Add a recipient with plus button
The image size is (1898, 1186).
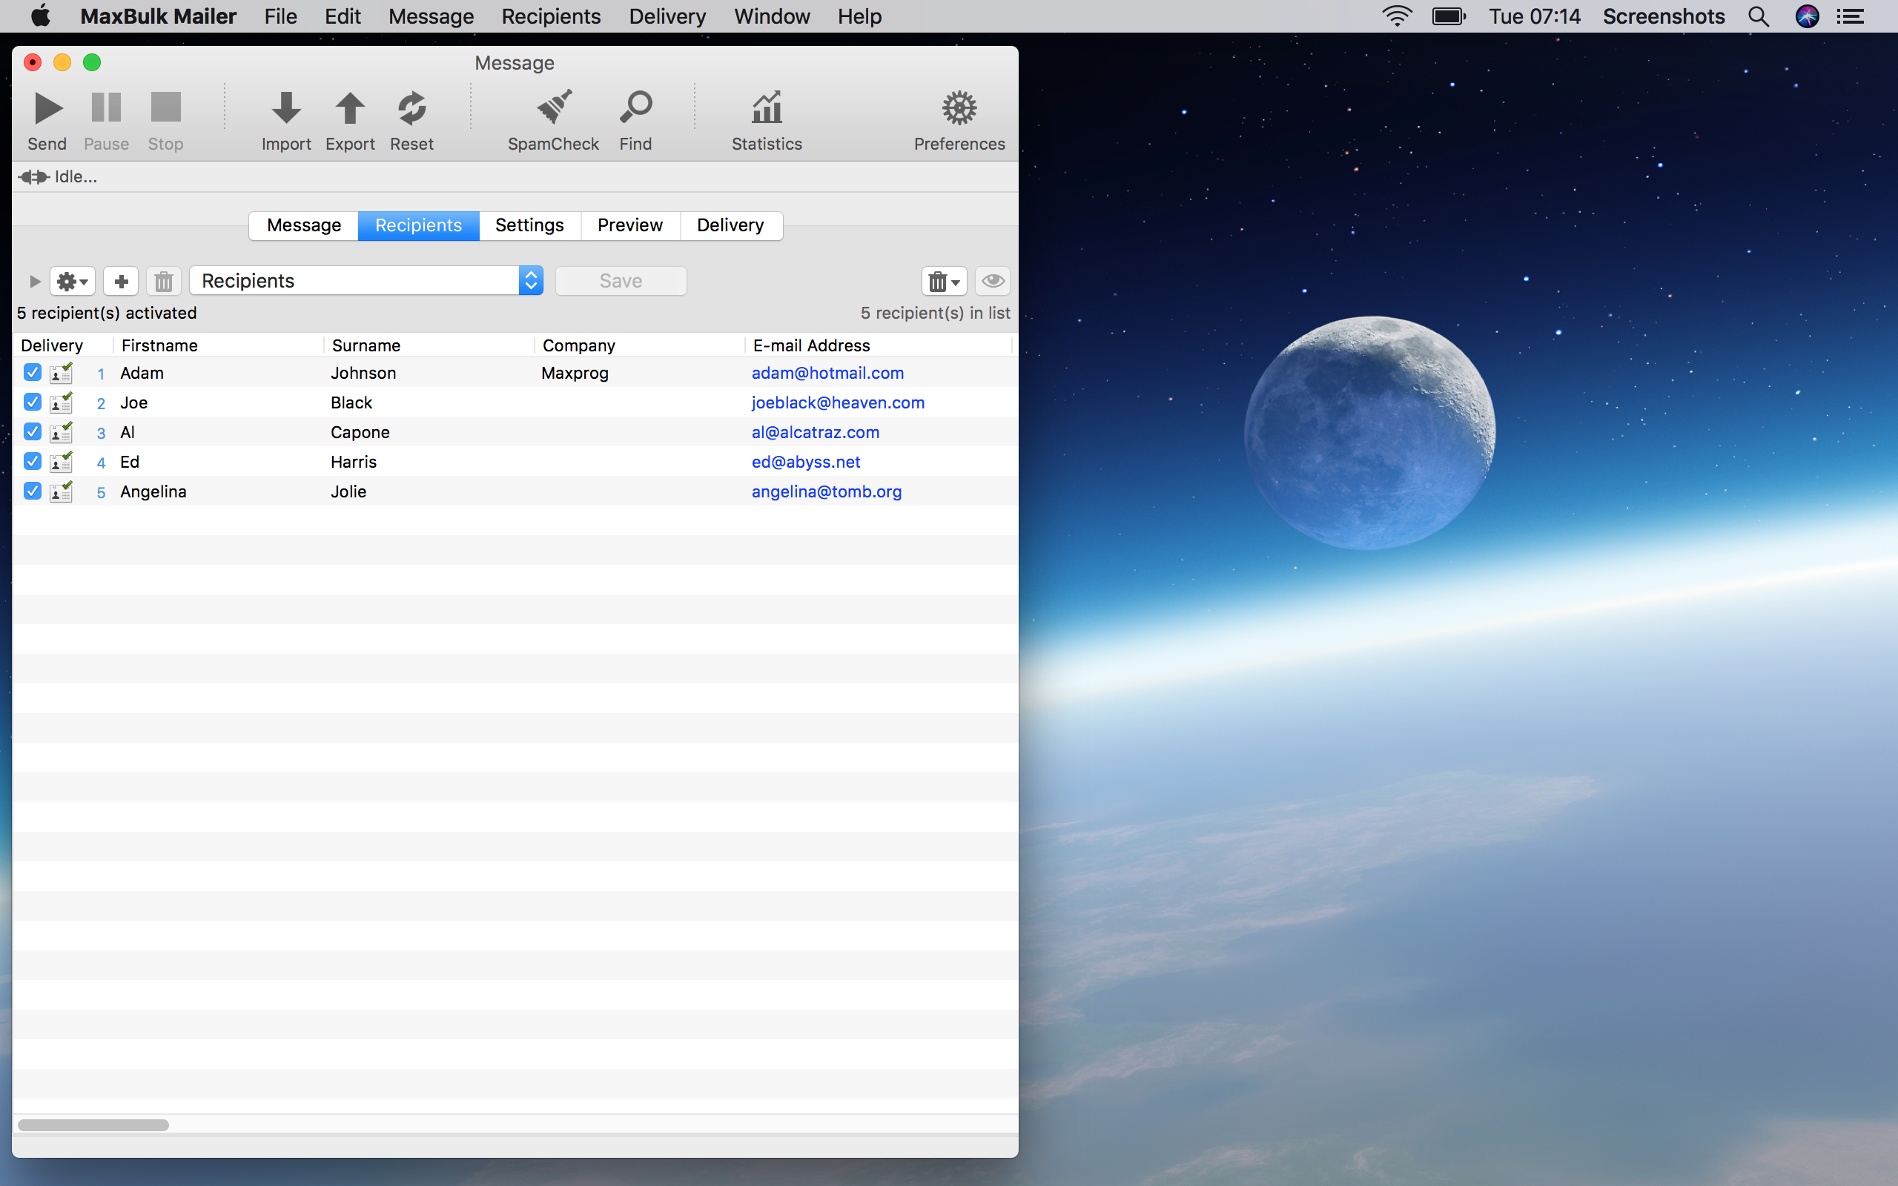pos(121,281)
